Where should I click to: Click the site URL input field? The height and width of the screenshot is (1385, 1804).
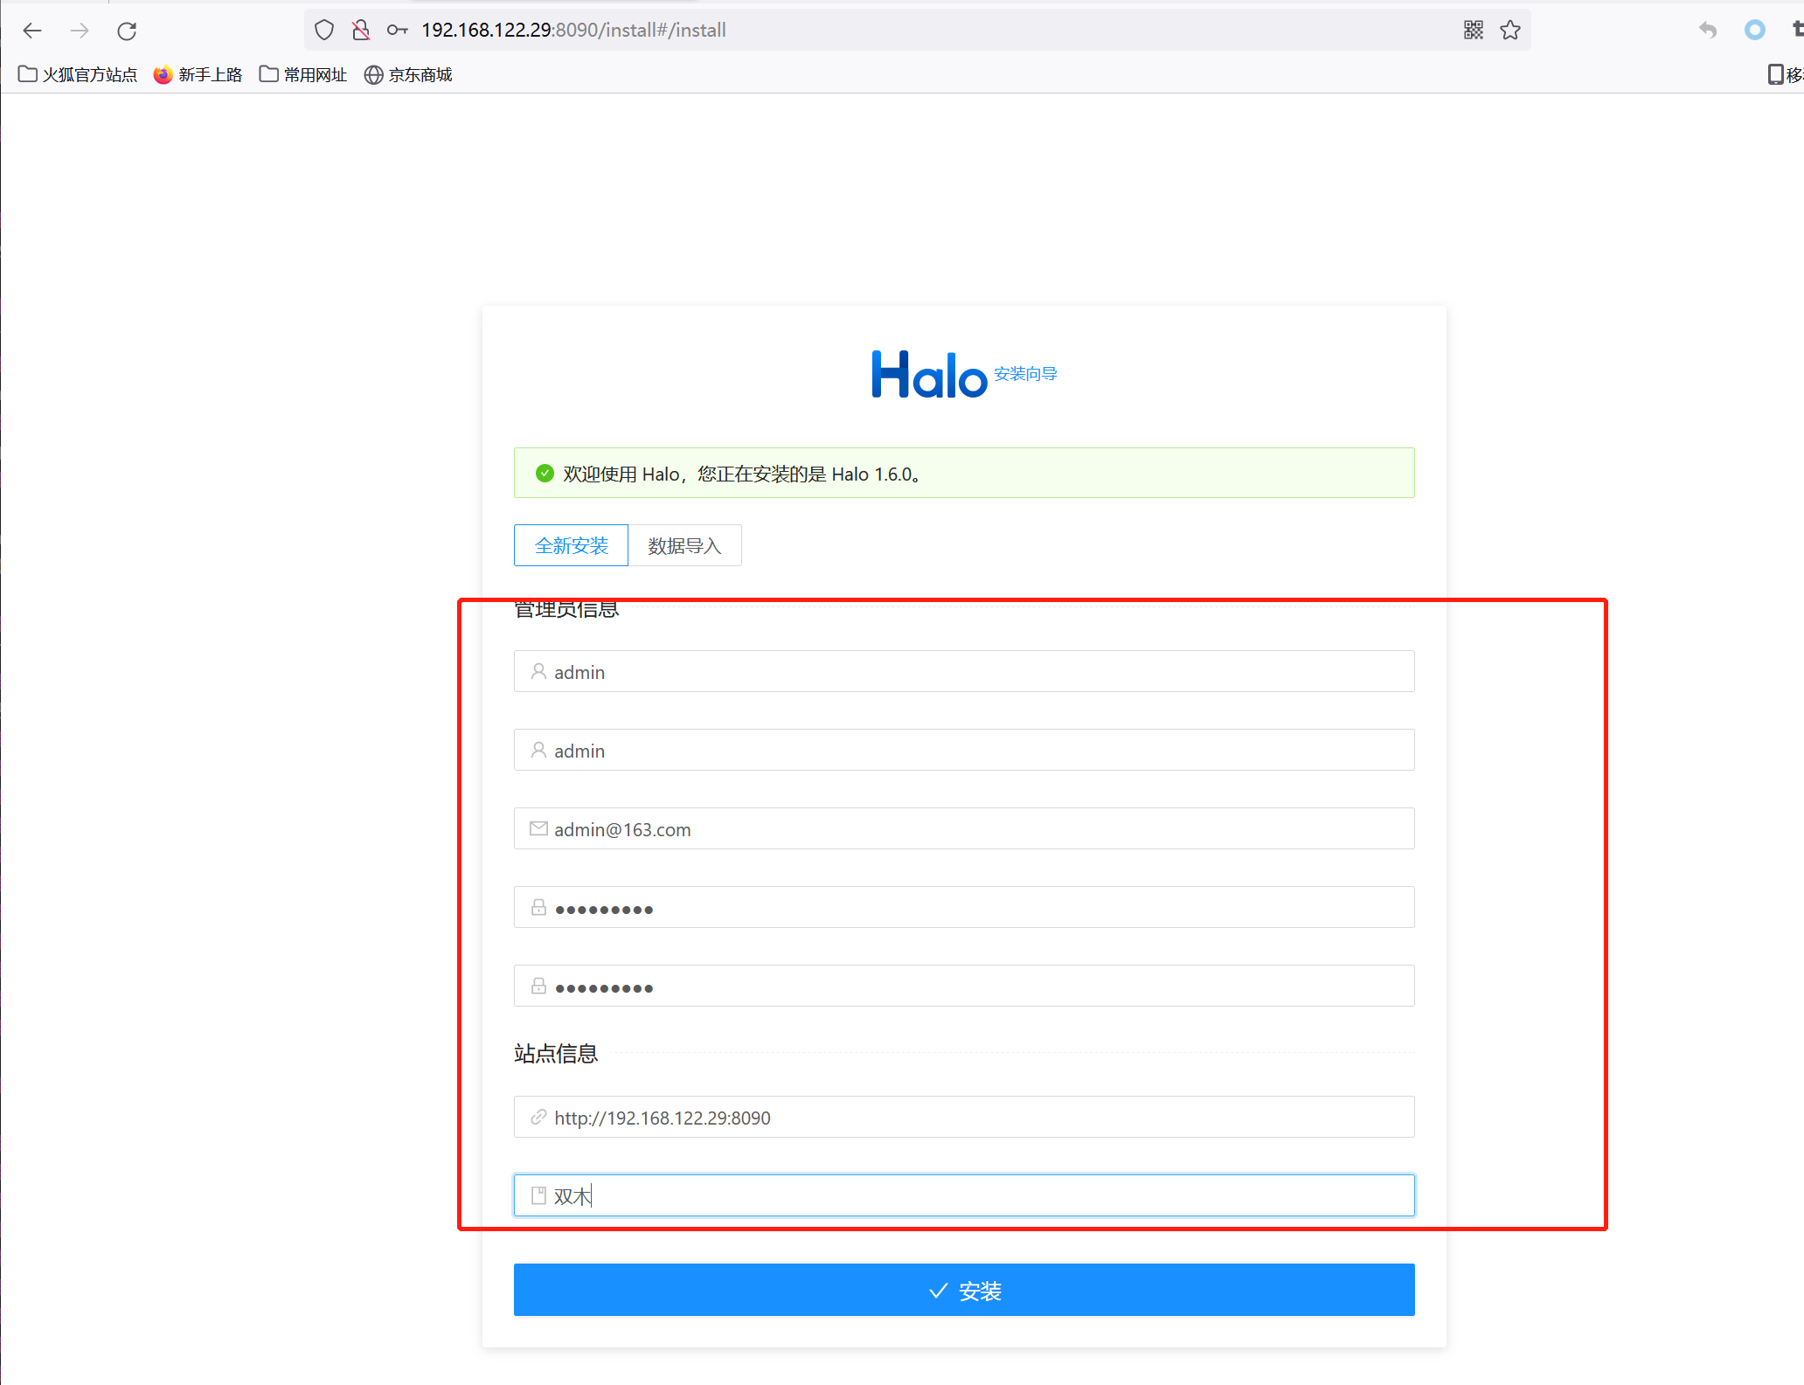tap(963, 1117)
